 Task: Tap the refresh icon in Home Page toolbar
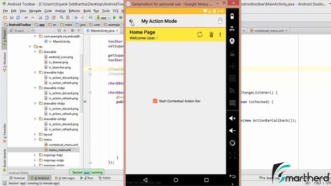pyautogui.click(x=200, y=35)
